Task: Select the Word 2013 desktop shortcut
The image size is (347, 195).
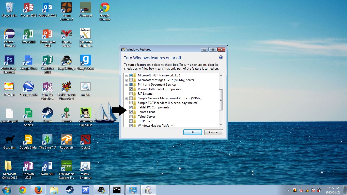Action: (x=48, y=168)
